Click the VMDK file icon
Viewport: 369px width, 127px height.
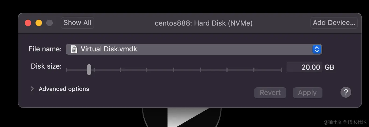[74, 49]
